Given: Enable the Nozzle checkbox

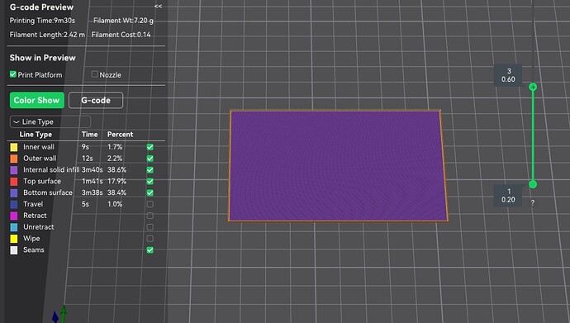Looking at the screenshot, I should pos(94,74).
